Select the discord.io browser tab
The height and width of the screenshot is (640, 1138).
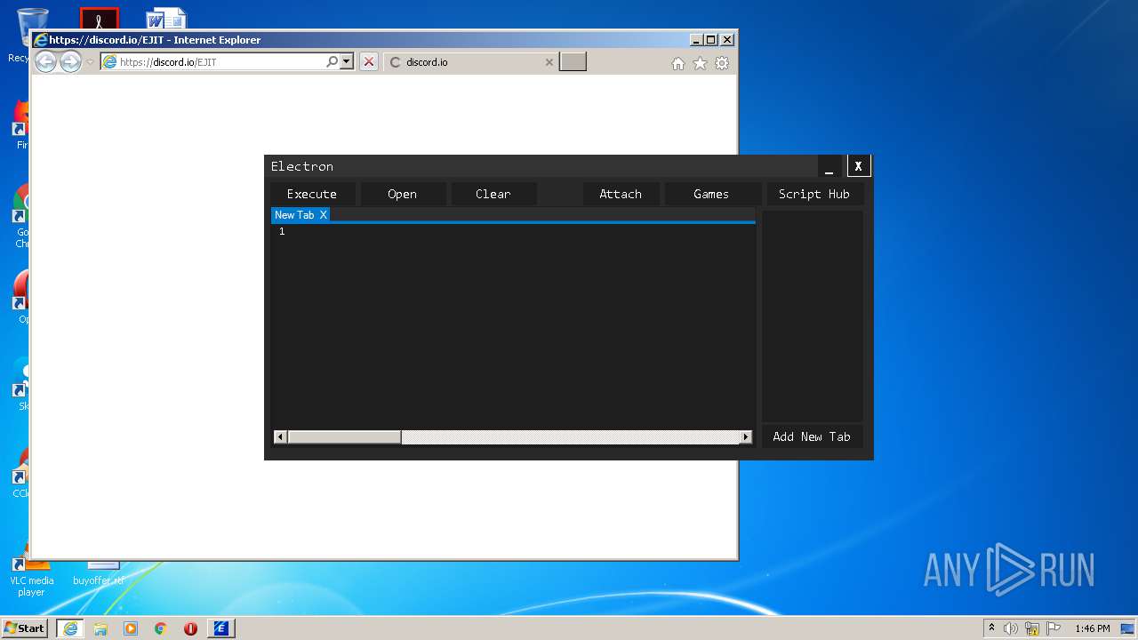tap(471, 62)
